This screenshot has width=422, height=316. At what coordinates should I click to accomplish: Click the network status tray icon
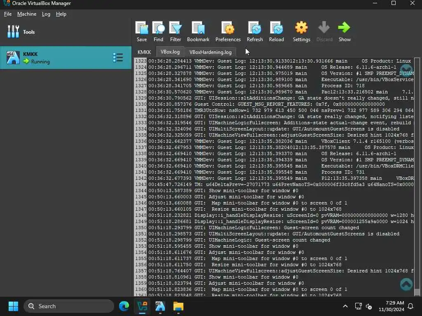(358, 306)
